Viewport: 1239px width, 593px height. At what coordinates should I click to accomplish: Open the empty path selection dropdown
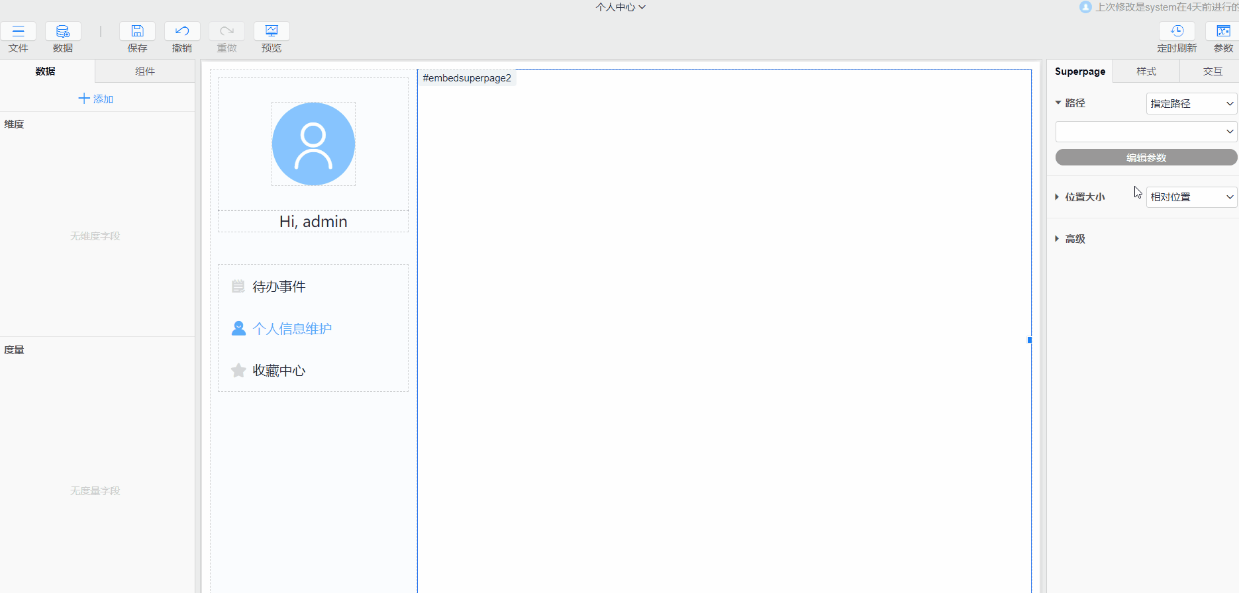[1146, 132]
